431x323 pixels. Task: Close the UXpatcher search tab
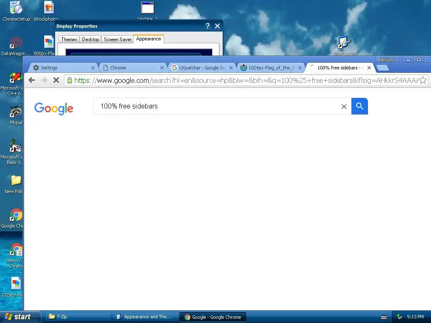click(x=231, y=68)
